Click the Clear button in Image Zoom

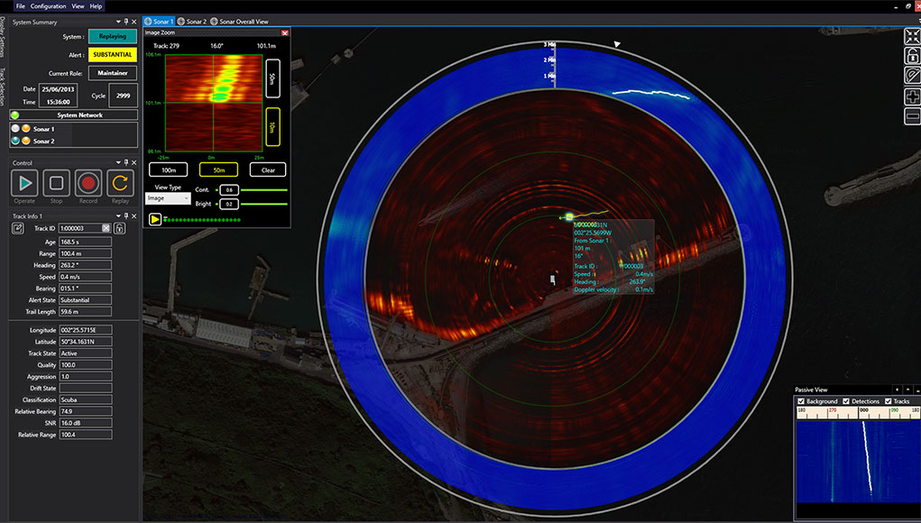click(268, 170)
